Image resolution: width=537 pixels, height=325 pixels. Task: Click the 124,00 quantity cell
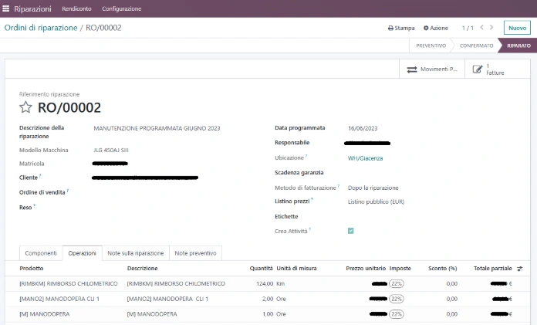265,283
